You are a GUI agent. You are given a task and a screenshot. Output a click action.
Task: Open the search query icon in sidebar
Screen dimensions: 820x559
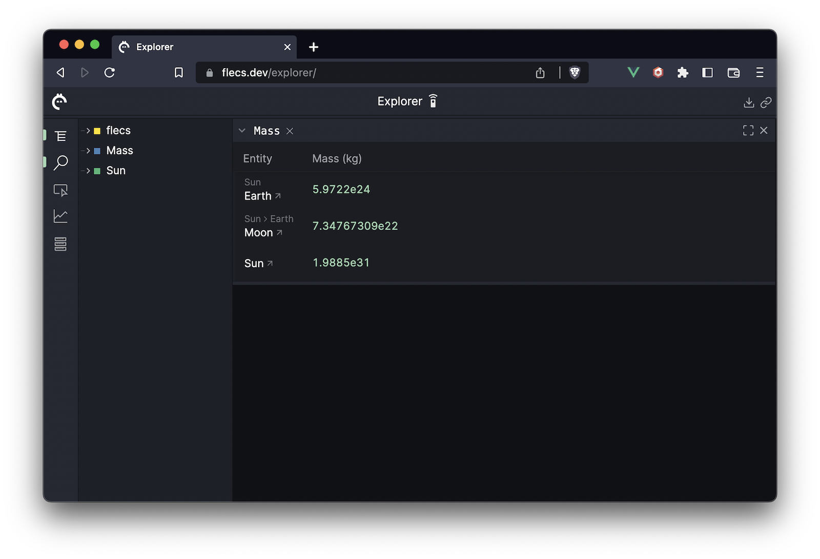point(60,163)
